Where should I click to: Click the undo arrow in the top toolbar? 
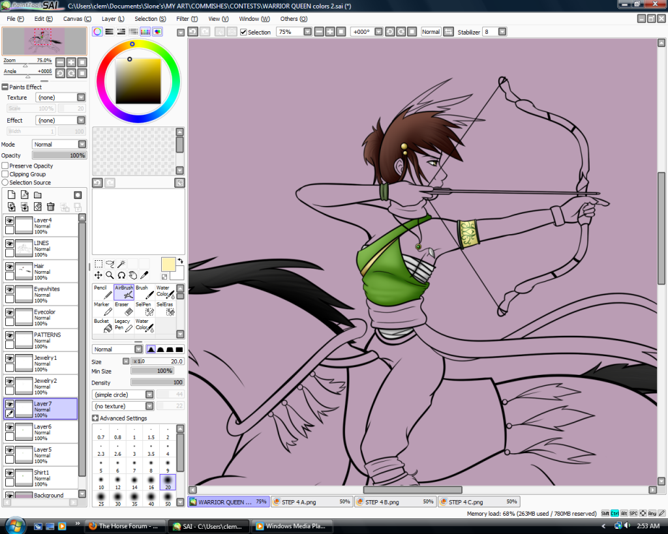pyautogui.click(x=193, y=31)
